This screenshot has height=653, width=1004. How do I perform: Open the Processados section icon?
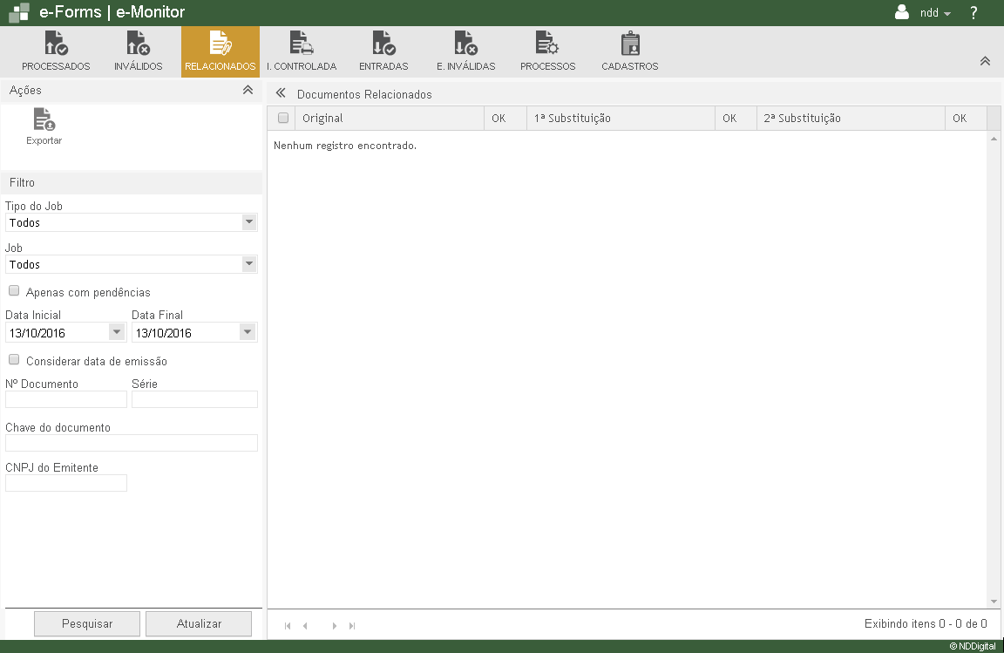tap(56, 44)
